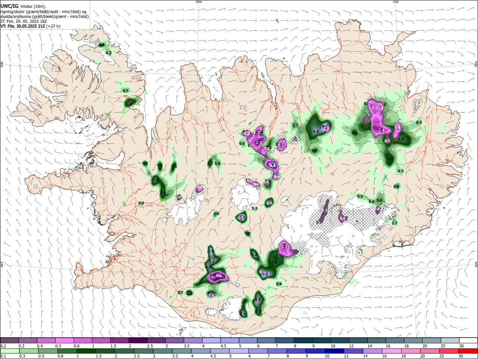Click the top-row legend label 0.2
The height and width of the screenshot is (359, 478).
point(3,346)
